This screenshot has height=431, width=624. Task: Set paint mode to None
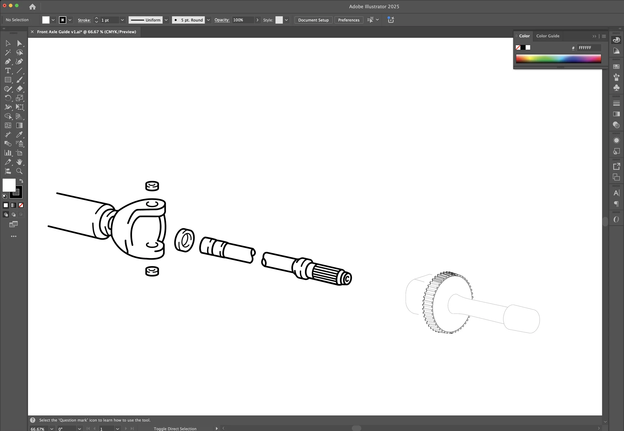[21, 205]
